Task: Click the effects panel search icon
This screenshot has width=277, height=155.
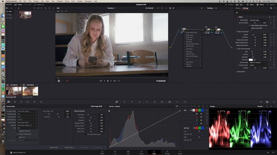Action: click(x=271, y=8)
